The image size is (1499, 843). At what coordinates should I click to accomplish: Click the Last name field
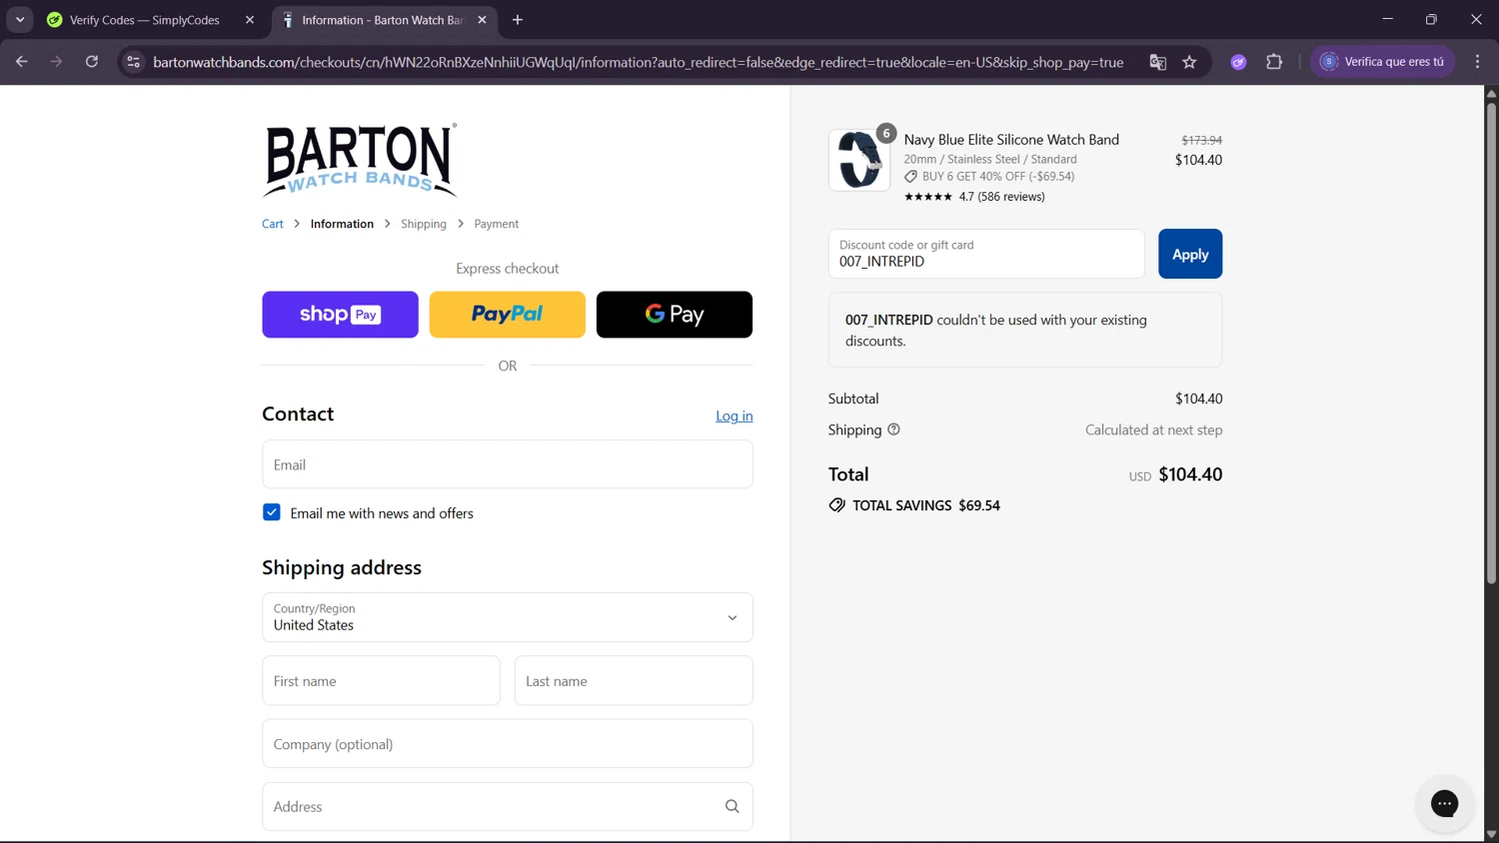(634, 681)
